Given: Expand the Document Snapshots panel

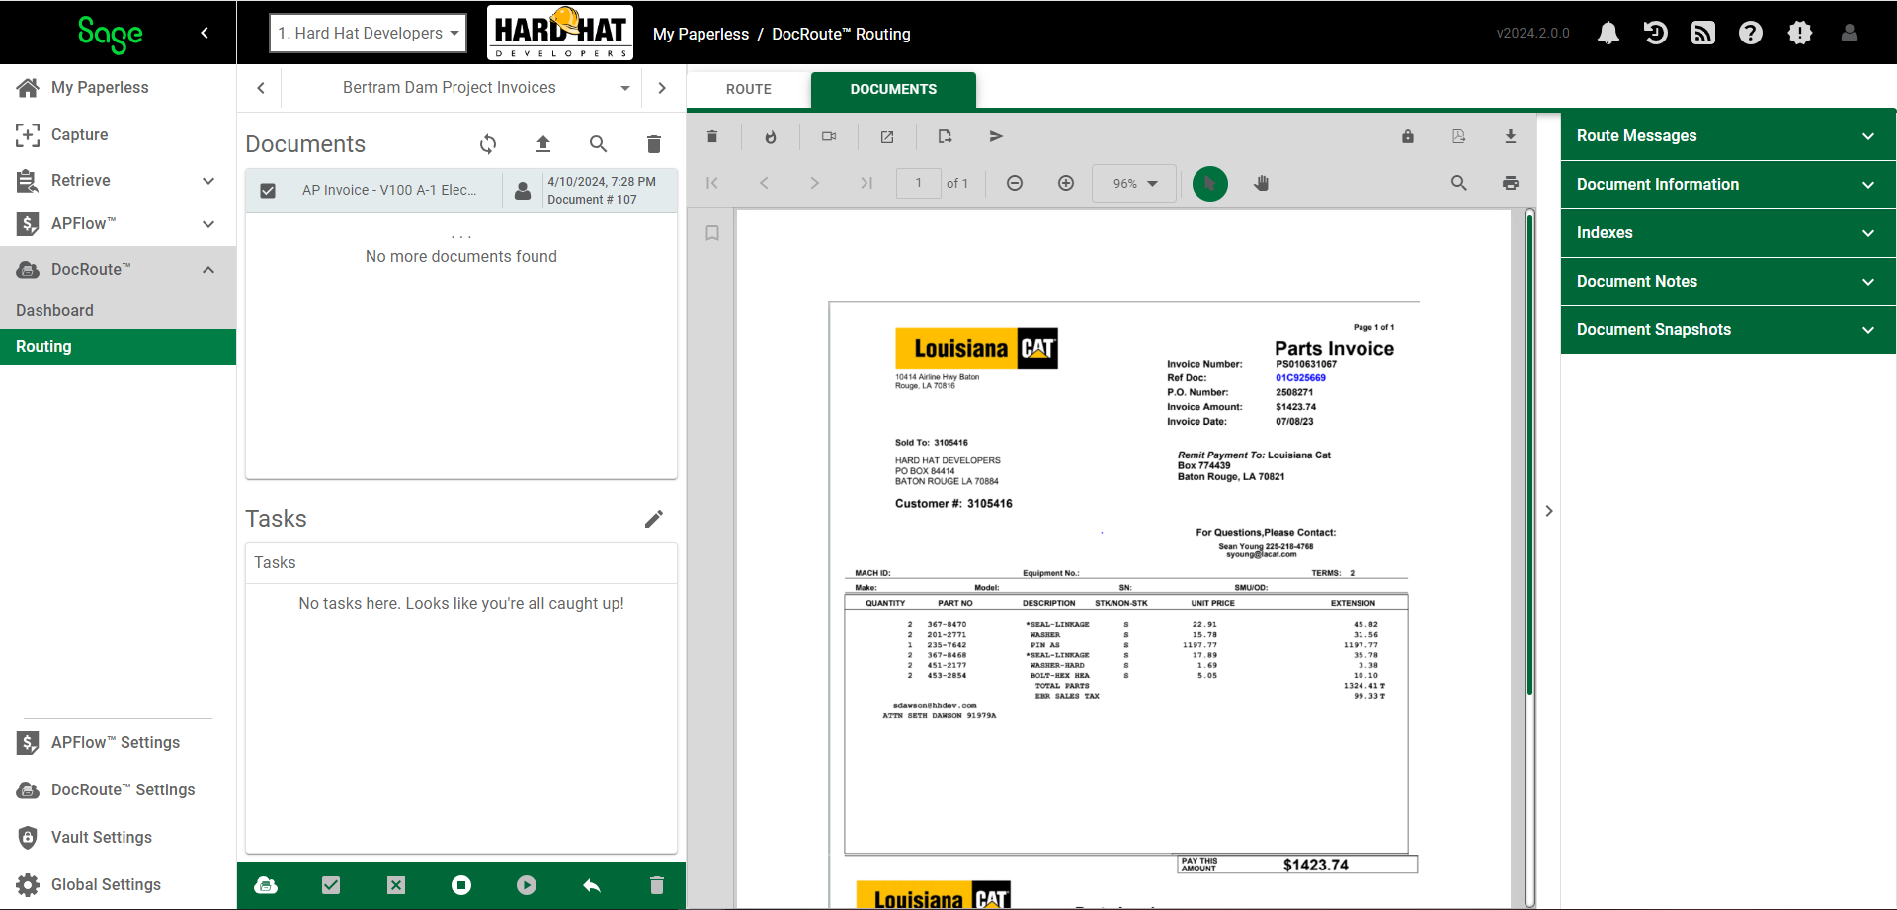Looking at the screenshot, I should [x=1727, y=330].
